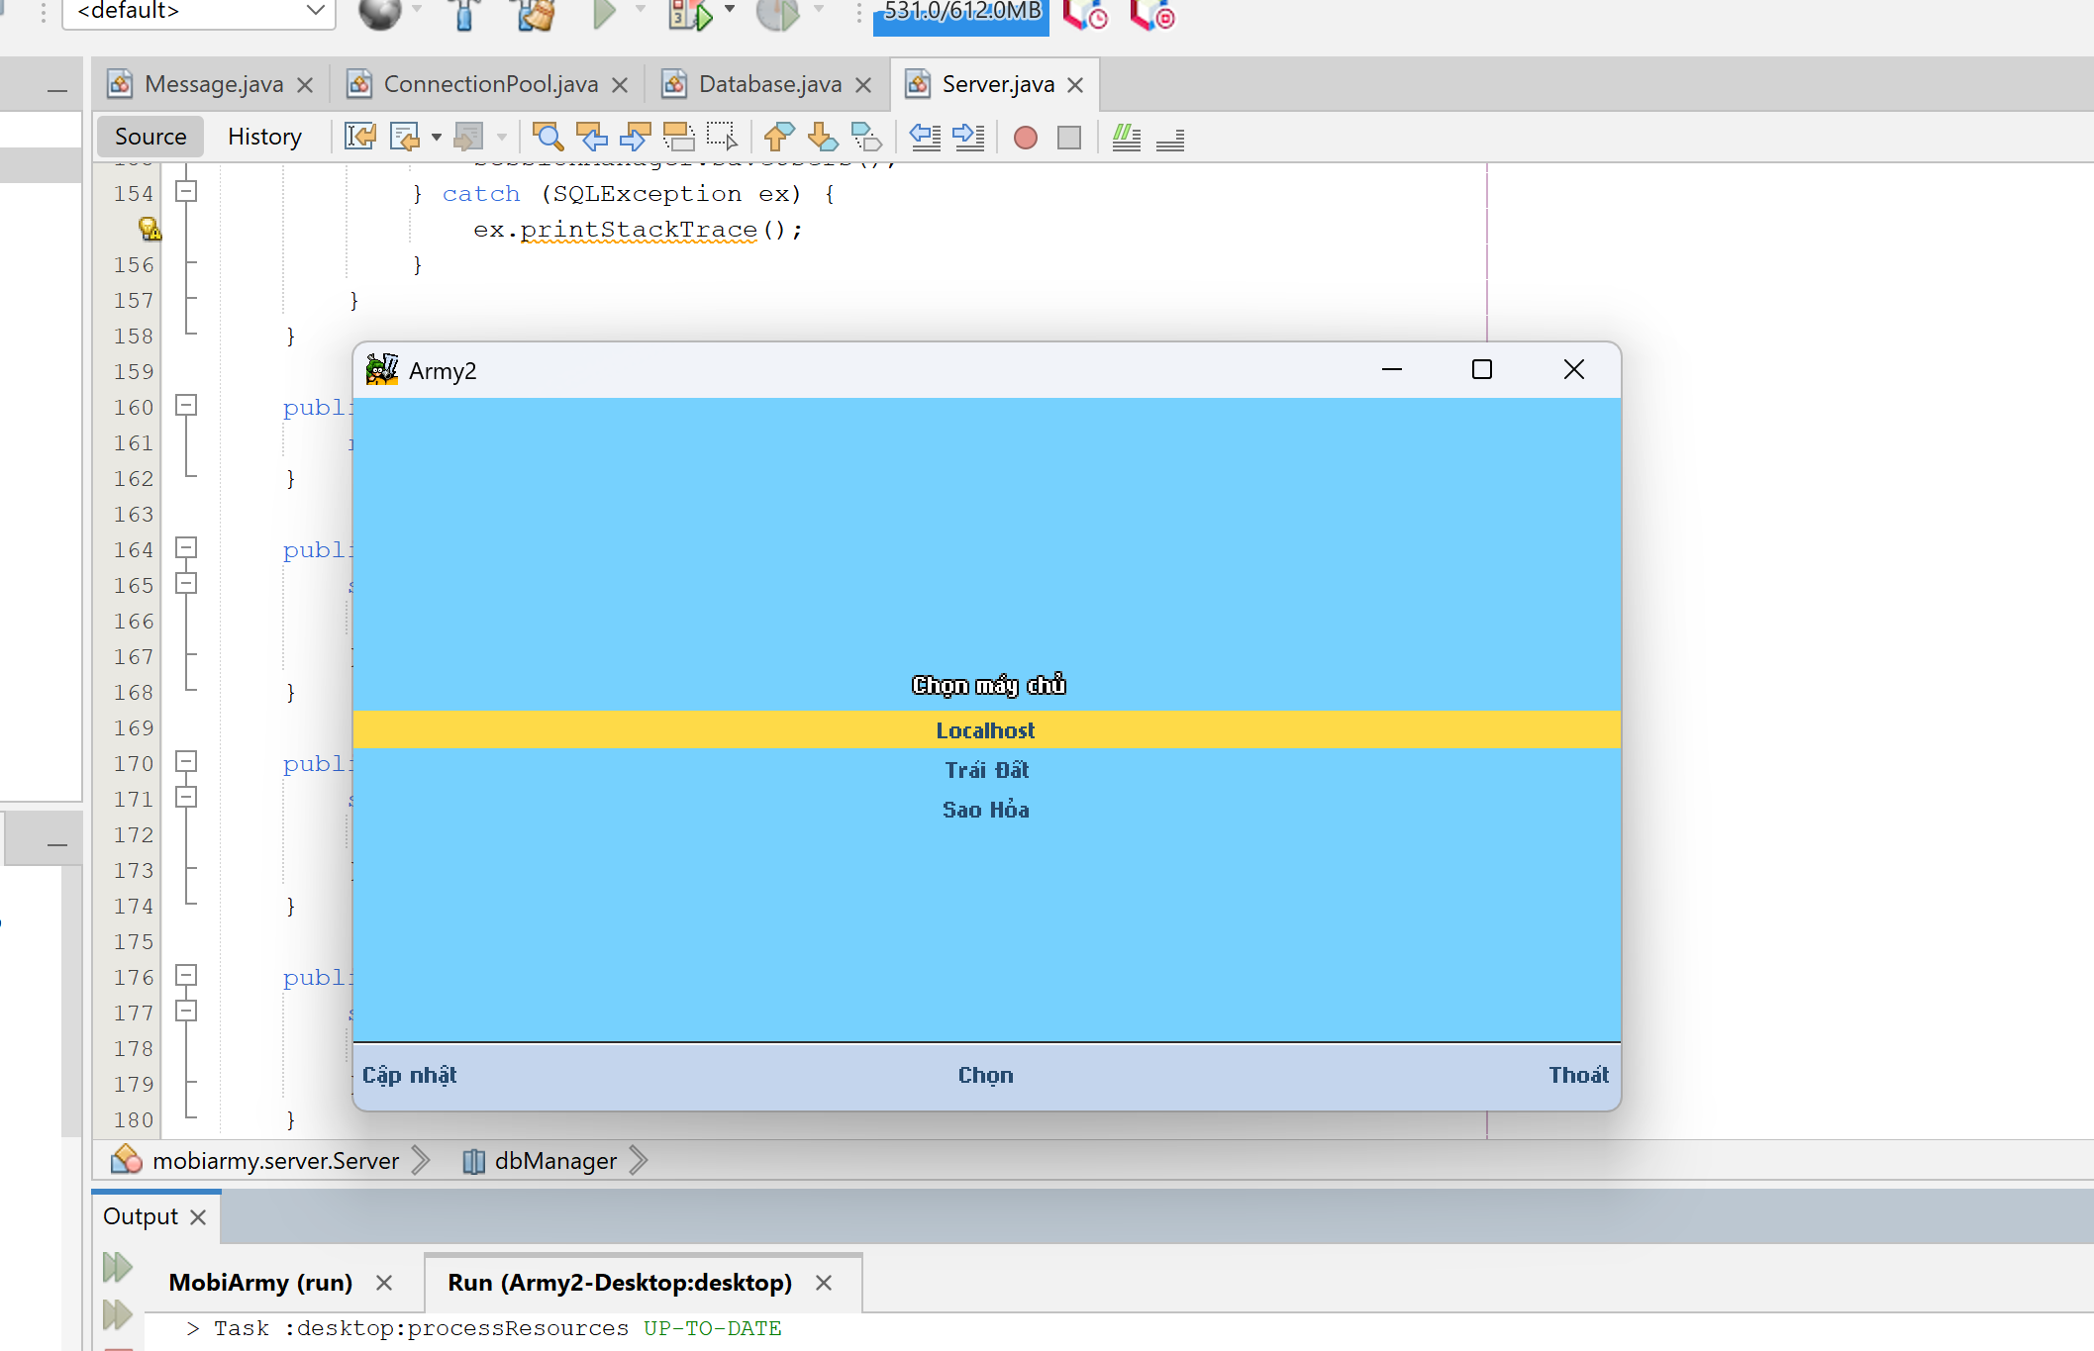Switch to the History view

click(264, 137)
